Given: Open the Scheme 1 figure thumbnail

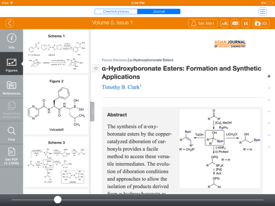Looking at the screenshot, I should (56, 51).
